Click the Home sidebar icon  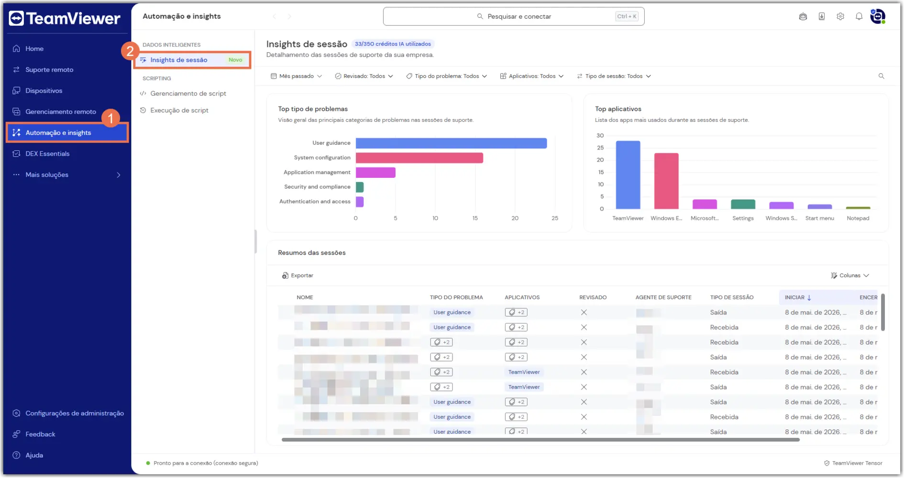tap(16, 48)
